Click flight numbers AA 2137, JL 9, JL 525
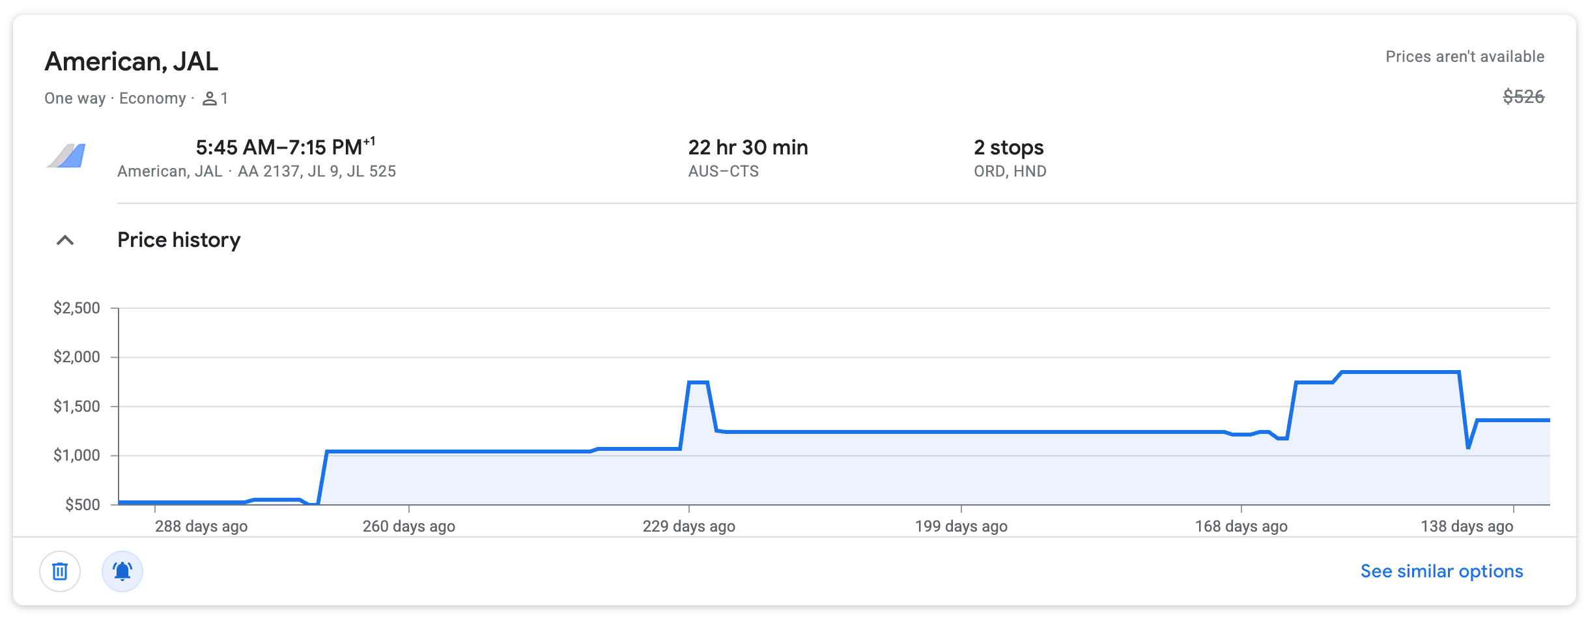This screenshot has height=617, width=1586. tap(317, 171)
